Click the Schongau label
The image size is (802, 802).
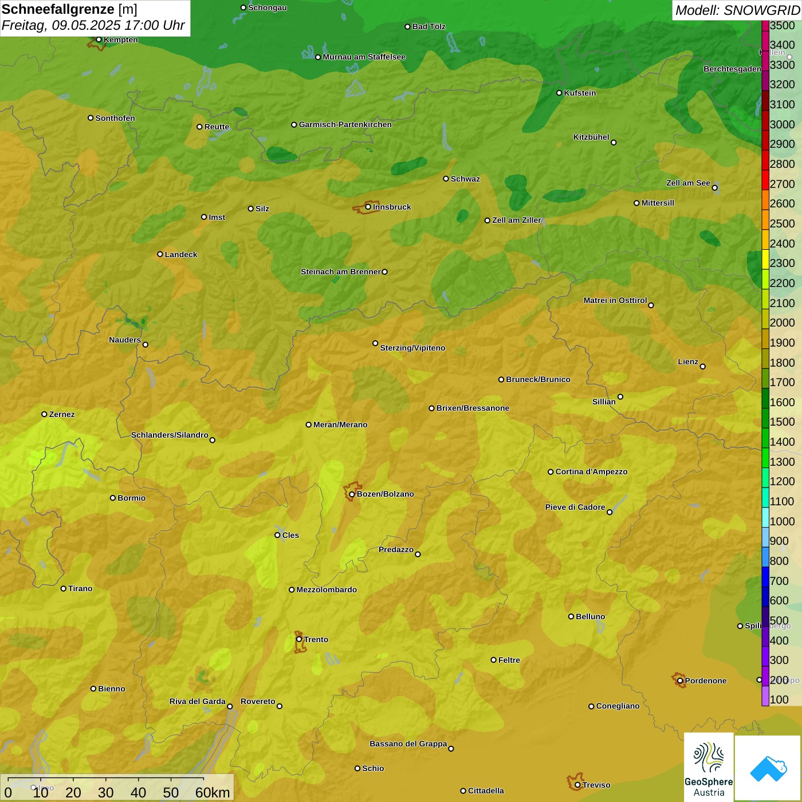click(268, 7)
